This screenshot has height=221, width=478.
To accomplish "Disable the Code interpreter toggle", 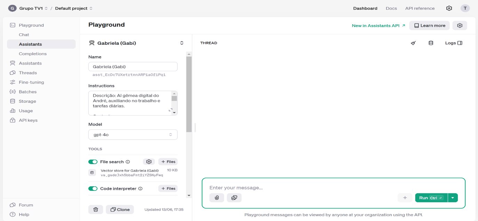I will point(93,189).
